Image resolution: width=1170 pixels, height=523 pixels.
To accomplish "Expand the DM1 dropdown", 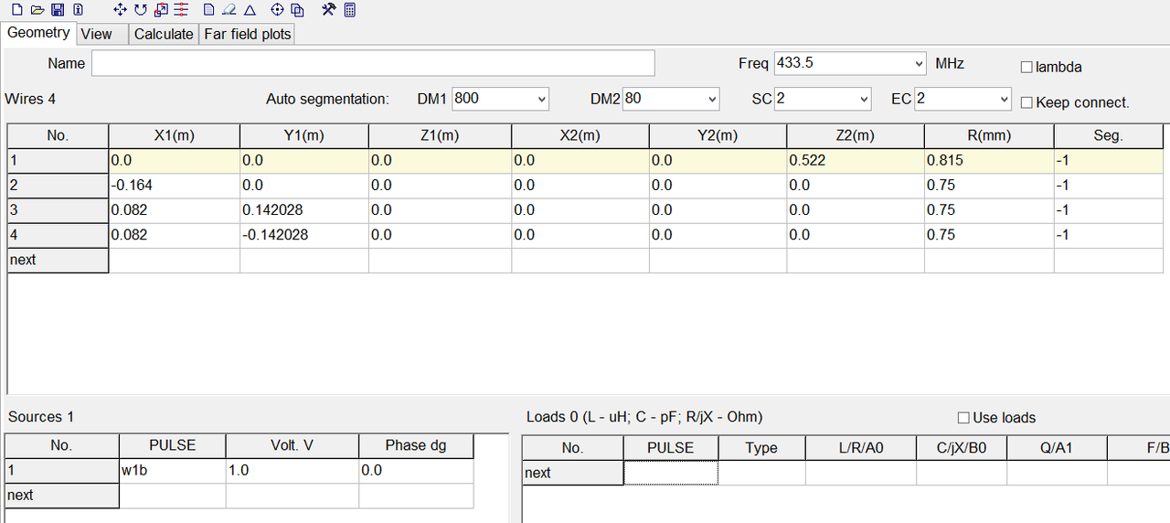I will pyautogui.click(x=542, y=99).
